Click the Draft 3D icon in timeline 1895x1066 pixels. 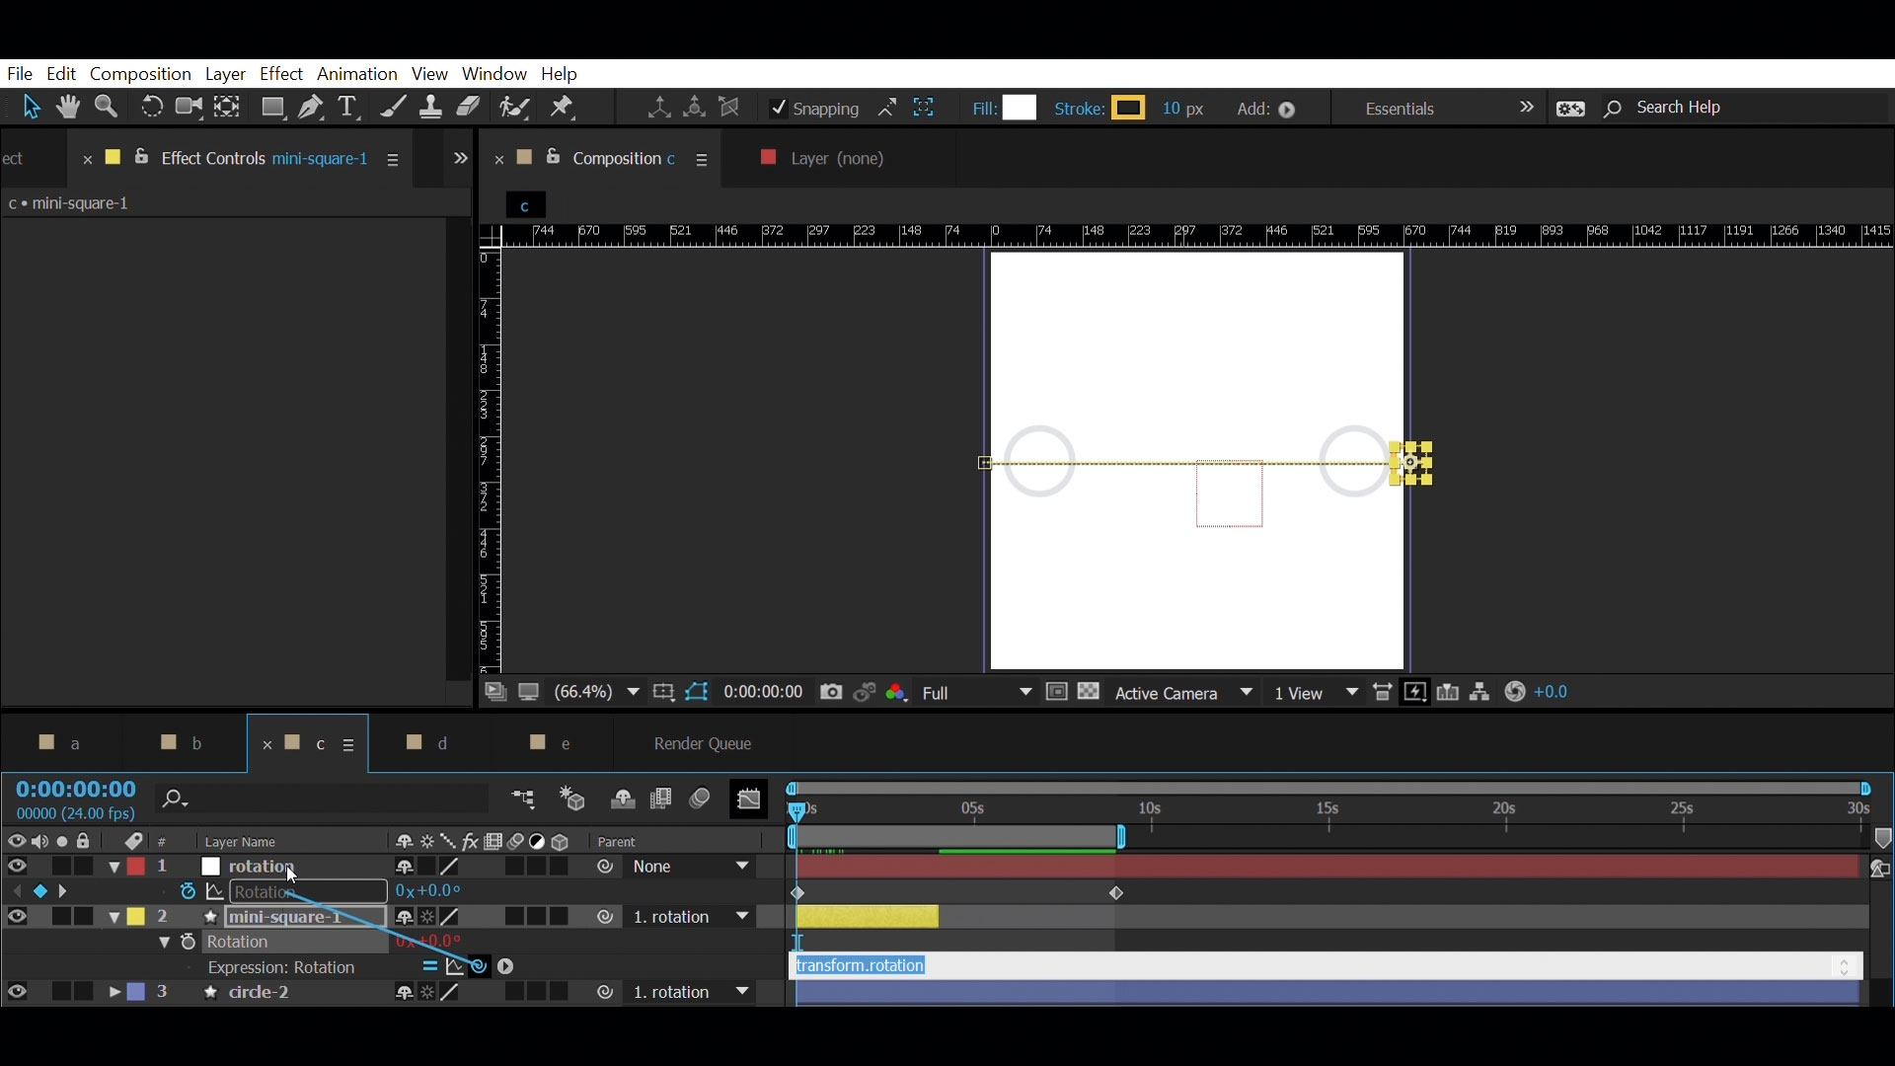[x=573, y=799]
